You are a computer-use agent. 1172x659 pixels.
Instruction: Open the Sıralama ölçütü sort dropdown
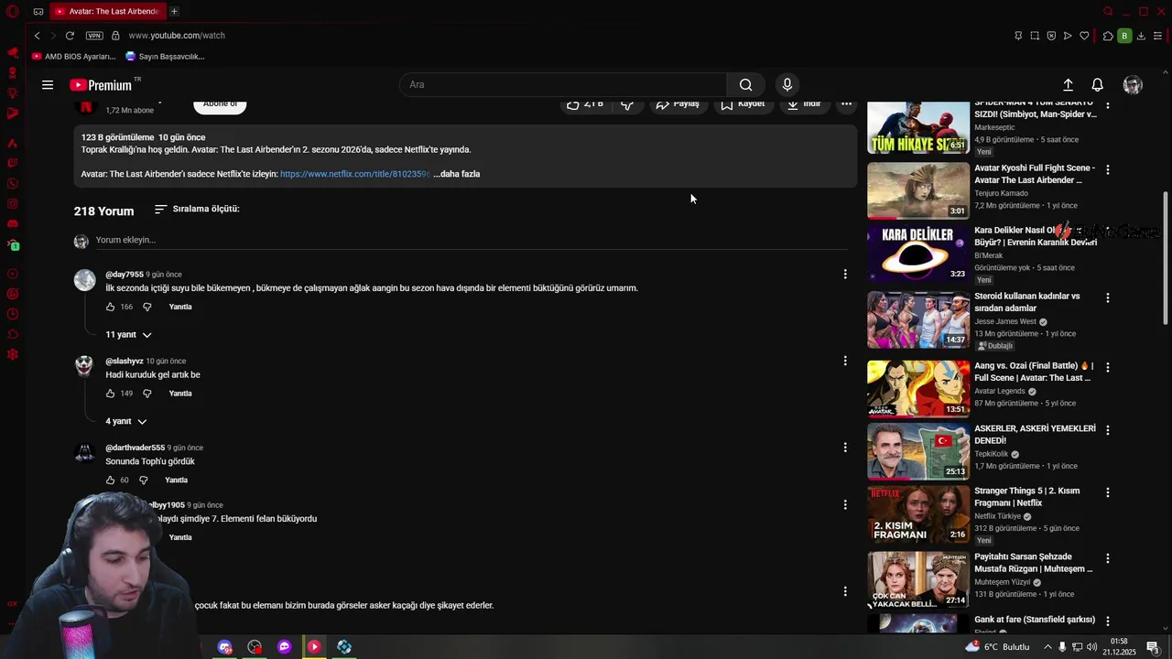pos(197,209)
